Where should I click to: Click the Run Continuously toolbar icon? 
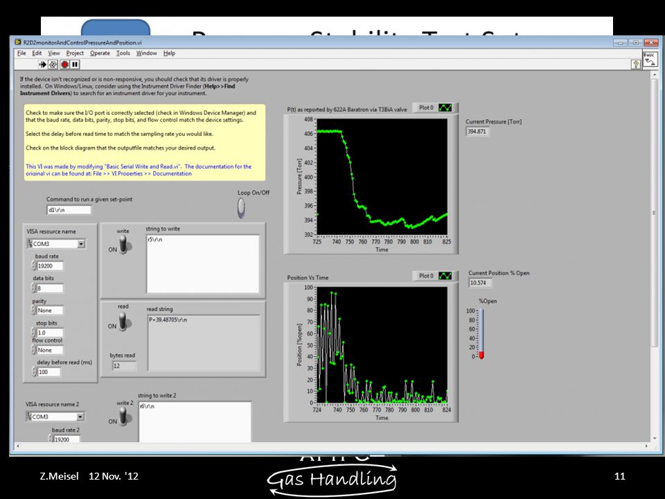coord(53,64)
